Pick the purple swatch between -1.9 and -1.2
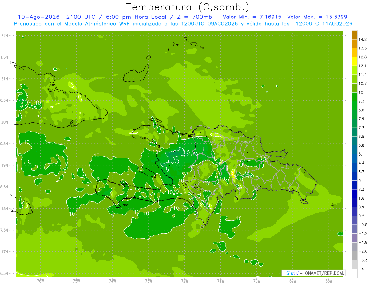Viewport: 369px width, 285px height. click(355, 238)
